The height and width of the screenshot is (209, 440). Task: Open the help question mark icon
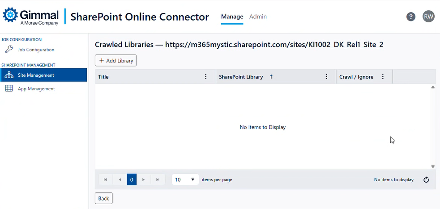tap(411, 17)
